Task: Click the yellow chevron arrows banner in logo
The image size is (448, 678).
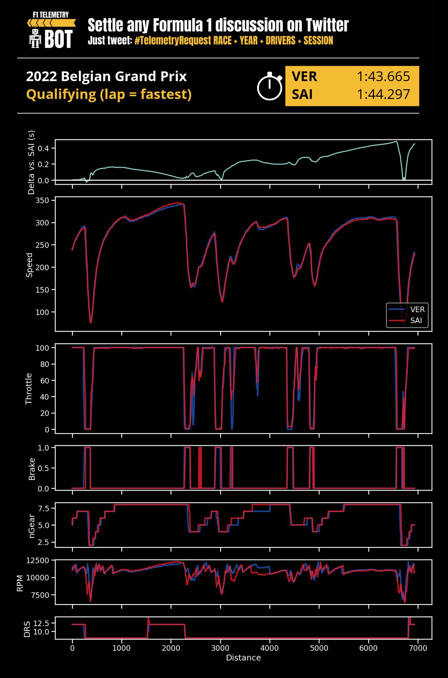Action: coord(52,23)
